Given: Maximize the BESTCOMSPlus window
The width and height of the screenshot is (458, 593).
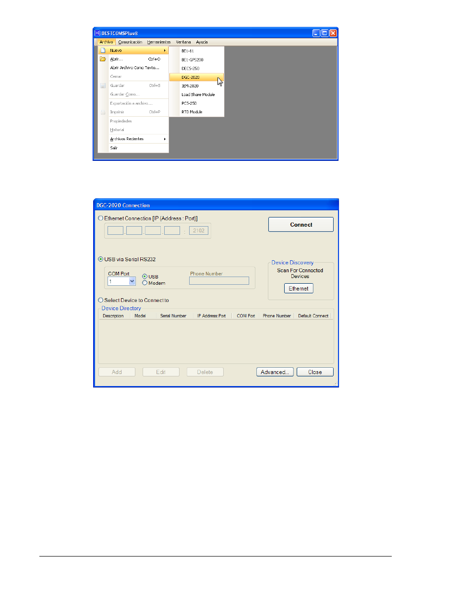Looking at the screenshot, I should [325, 33].
